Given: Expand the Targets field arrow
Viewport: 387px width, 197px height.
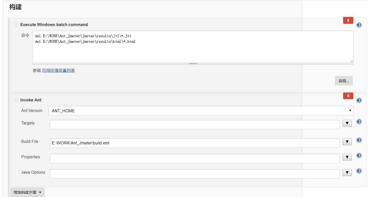Looking at the screenshot, I should 347,123.
